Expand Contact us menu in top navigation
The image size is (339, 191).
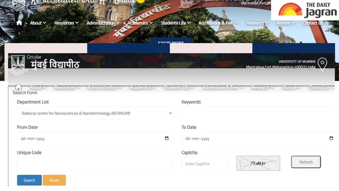[315, 23]
